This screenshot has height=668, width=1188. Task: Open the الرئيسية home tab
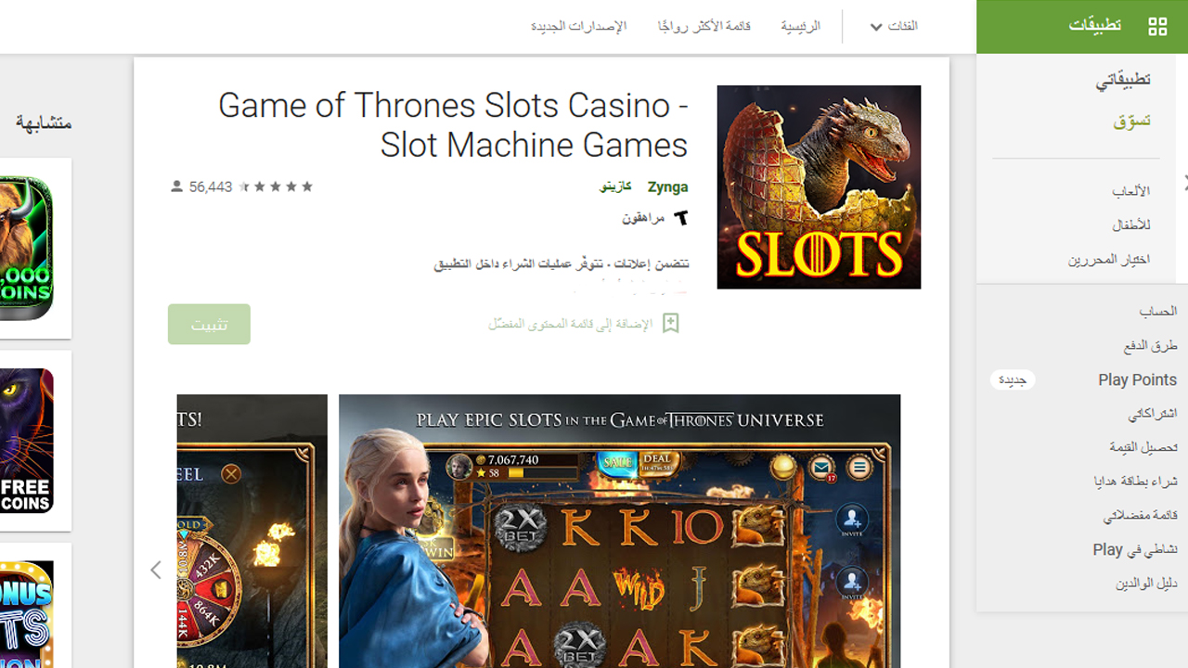pos(800,26)
